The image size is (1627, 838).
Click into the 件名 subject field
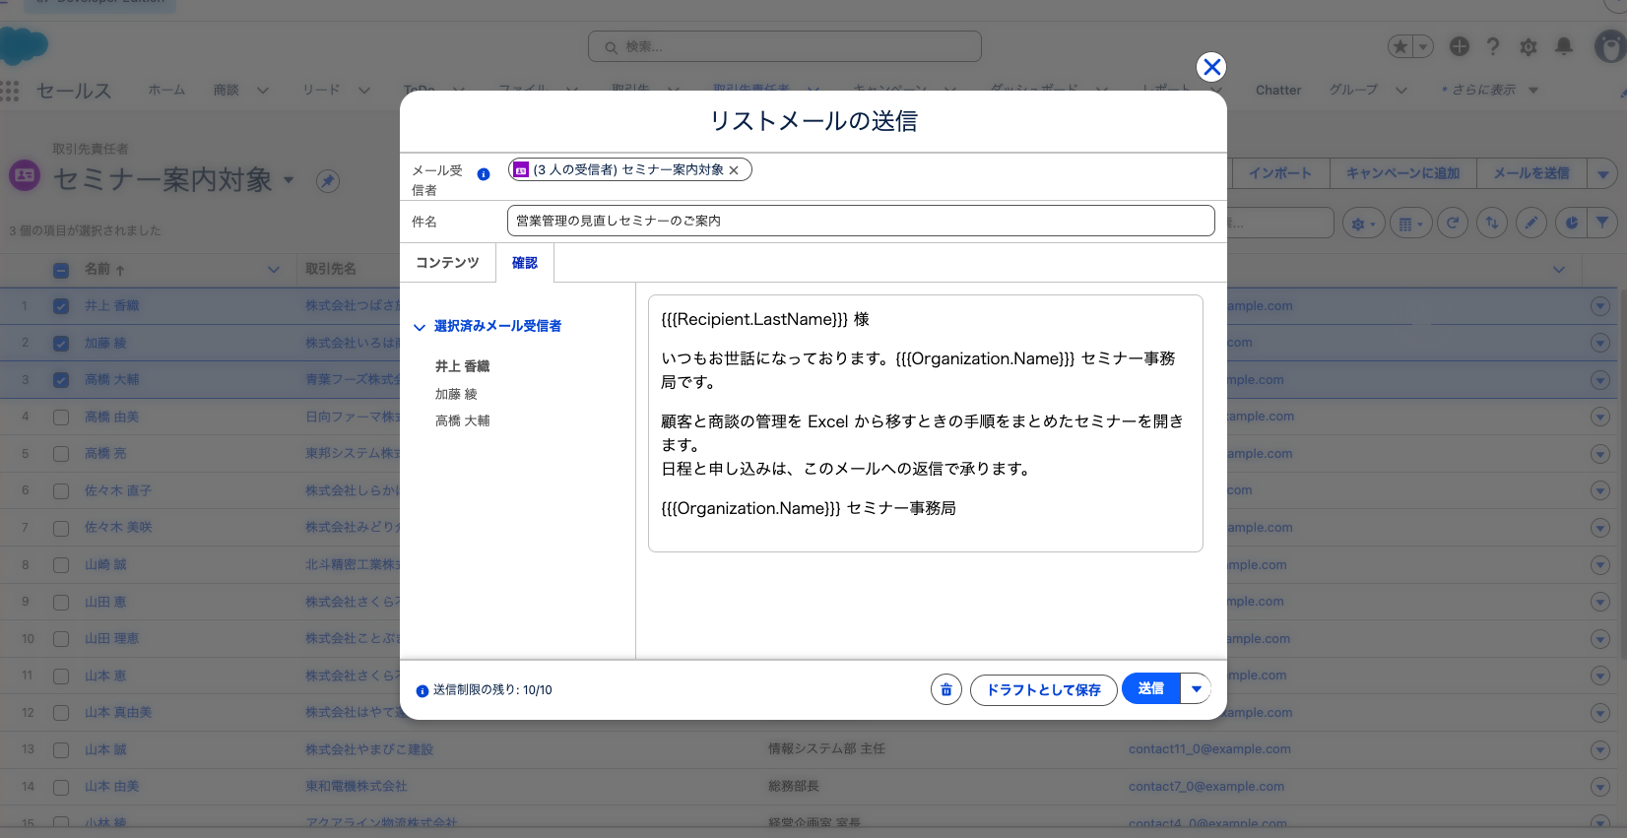pyautogui.click(x=861, y=221)
